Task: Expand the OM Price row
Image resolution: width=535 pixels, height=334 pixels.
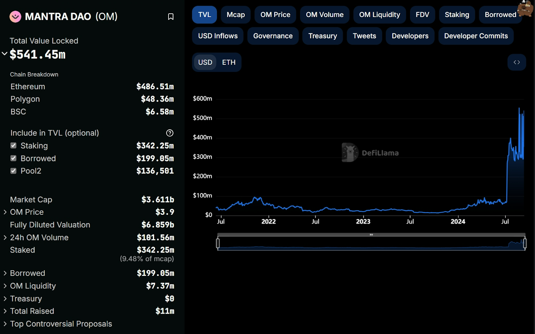Action: (x=5, y=212)
